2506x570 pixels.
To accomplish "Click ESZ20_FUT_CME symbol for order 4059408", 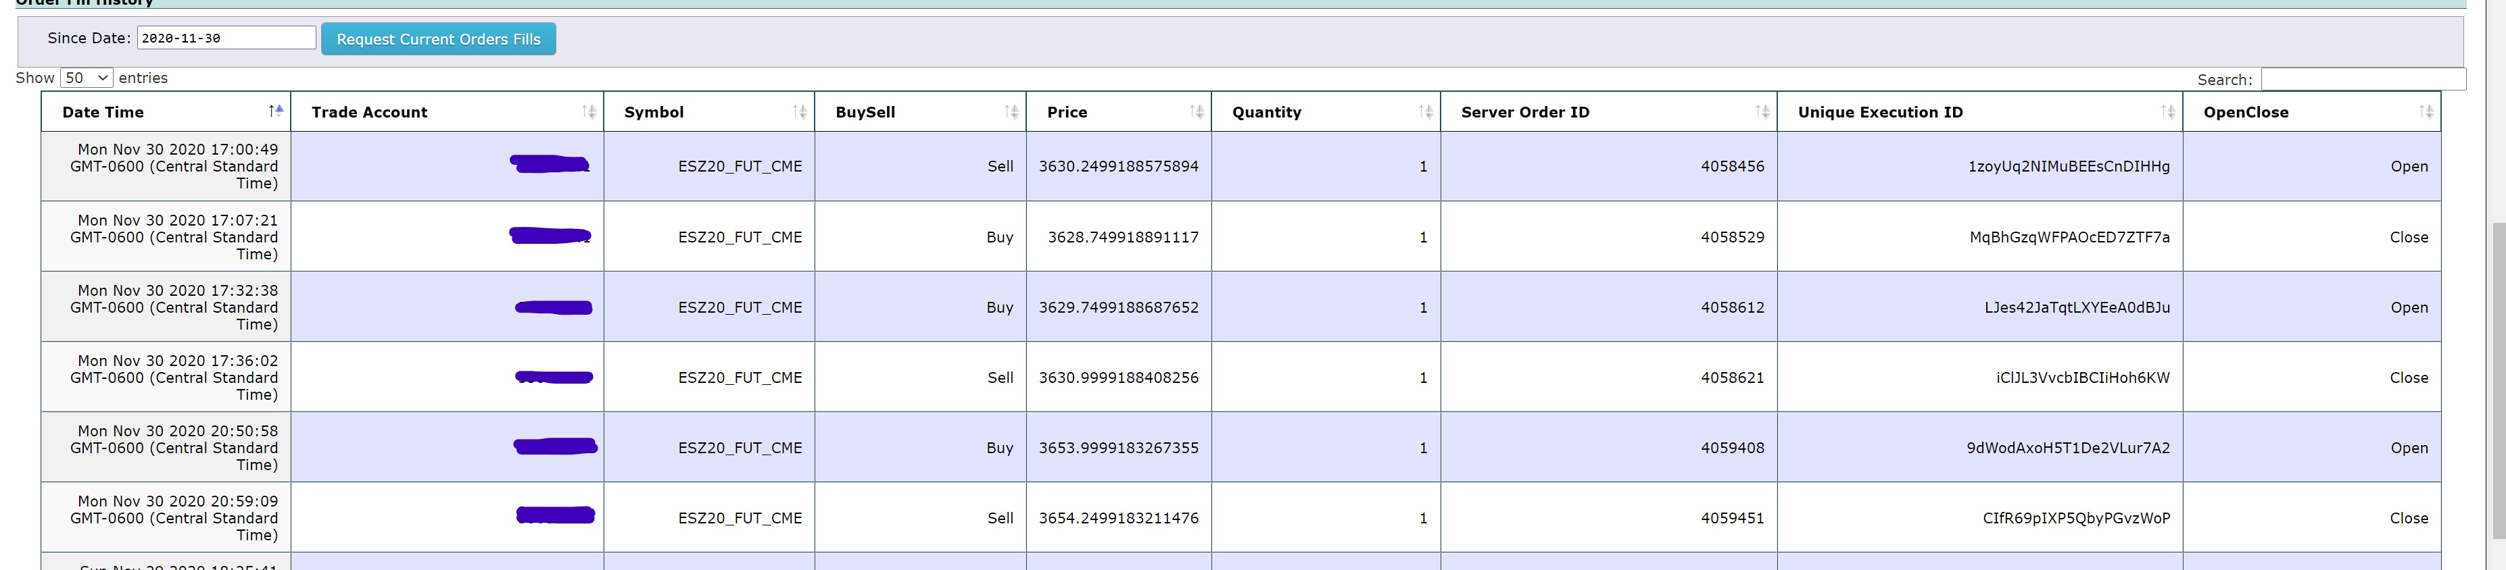I will click(740, 448).
